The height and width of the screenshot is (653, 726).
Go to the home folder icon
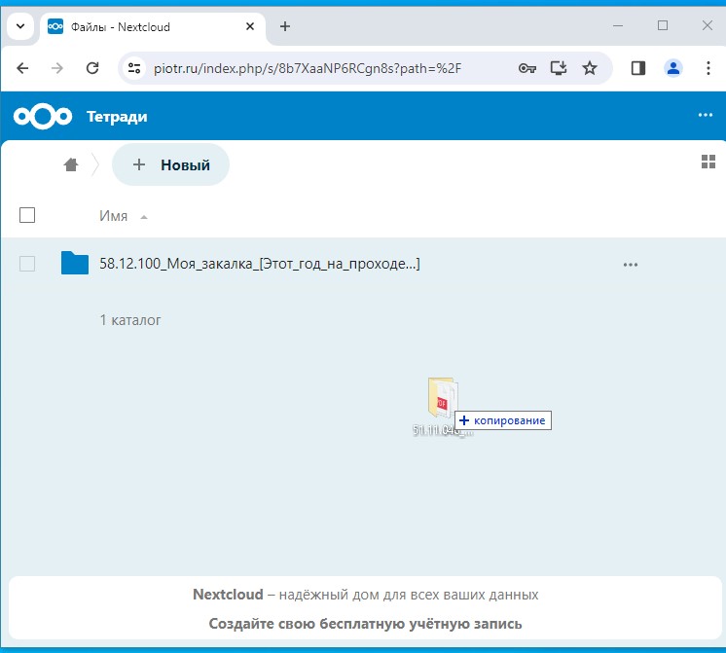pyautogui.click(x=71, y=165)
